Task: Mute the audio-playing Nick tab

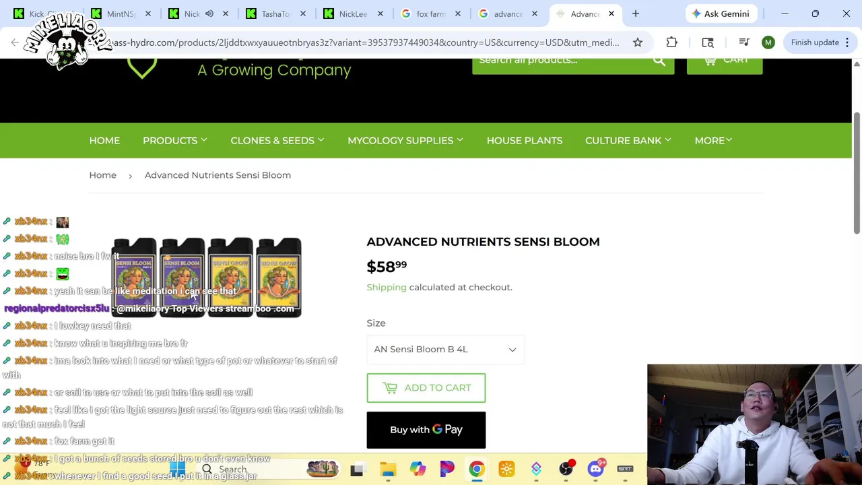Action: pyautogui.click(x=209, y=13)
